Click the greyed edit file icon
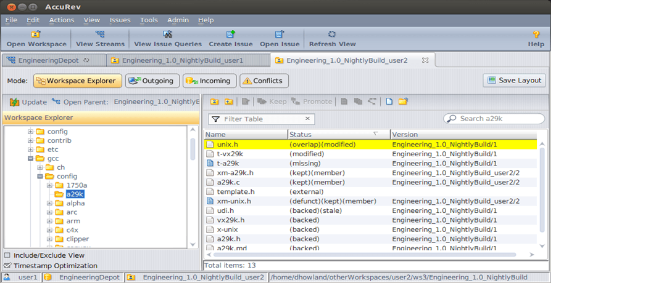 pyautogui.click(x=246, y=102)
